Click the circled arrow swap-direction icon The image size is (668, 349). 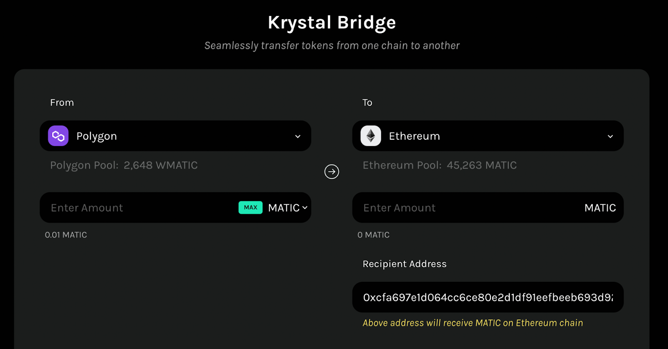332,172
